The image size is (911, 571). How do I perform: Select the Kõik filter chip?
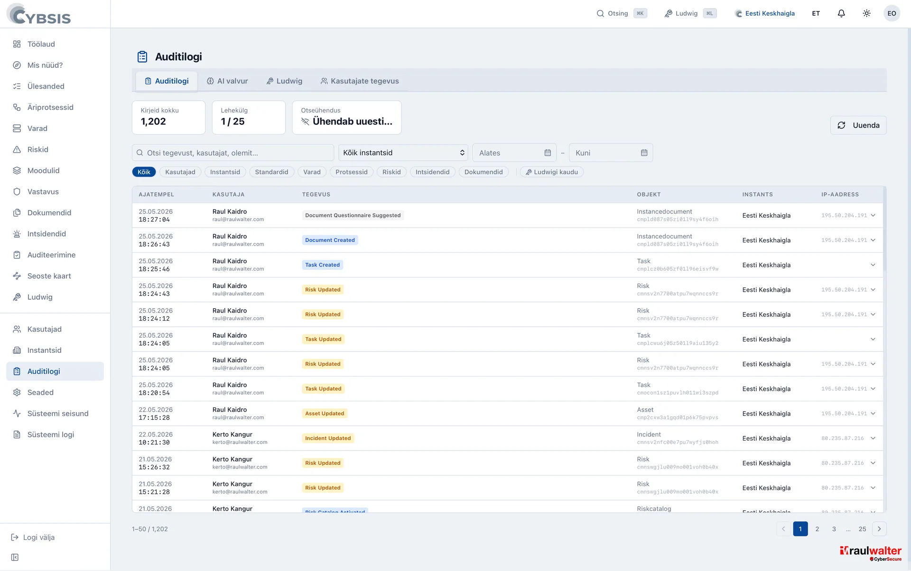pos(144,172)
